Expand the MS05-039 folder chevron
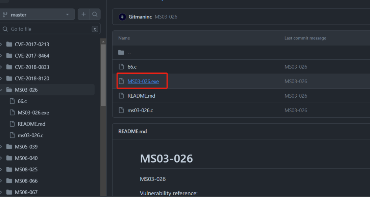The width and height of the screenshot is (370, 197). 1,147
